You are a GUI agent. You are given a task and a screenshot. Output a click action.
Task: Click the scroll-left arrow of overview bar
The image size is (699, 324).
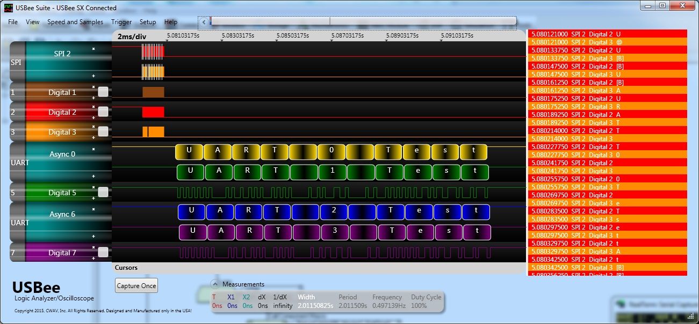pos(204,22)
